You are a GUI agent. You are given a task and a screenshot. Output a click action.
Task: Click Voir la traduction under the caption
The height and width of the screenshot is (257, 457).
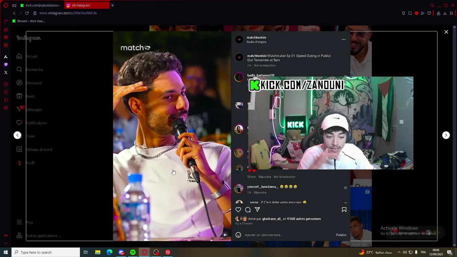click(265, 65)
